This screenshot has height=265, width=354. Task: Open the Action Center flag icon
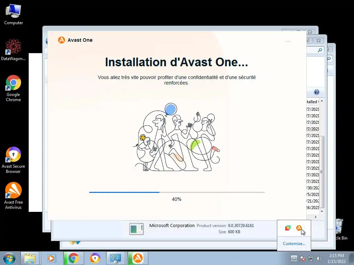302,258
